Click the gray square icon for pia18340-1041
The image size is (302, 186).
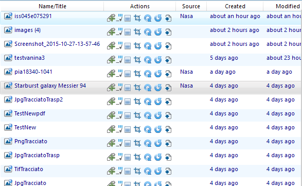pos(128,74)
